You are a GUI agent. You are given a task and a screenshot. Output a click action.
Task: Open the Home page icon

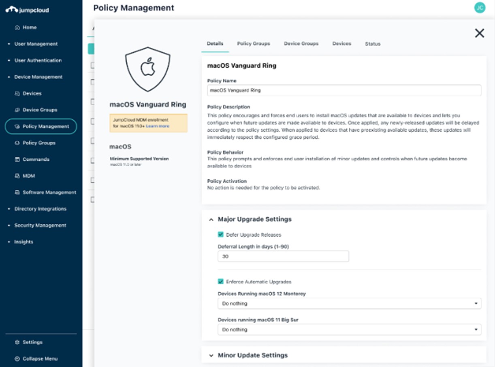[17, 28]
